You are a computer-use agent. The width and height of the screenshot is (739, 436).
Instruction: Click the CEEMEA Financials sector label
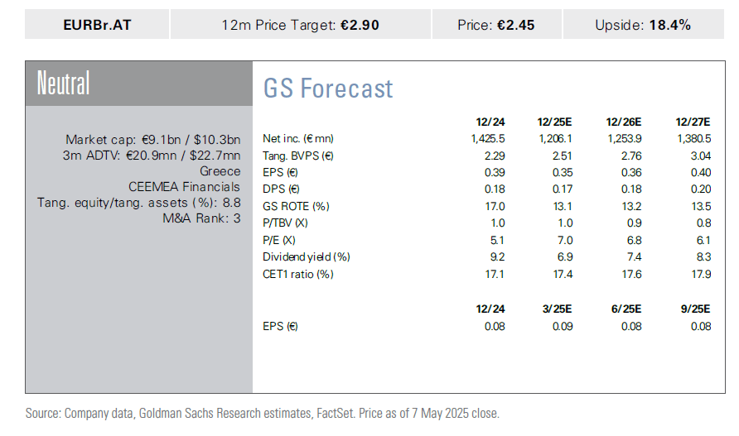pyautogui.click(x=184, y=186)
